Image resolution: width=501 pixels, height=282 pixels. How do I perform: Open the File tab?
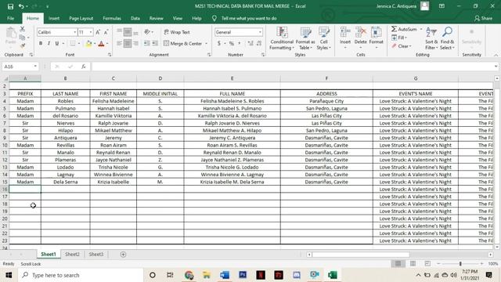pos(10,18)
